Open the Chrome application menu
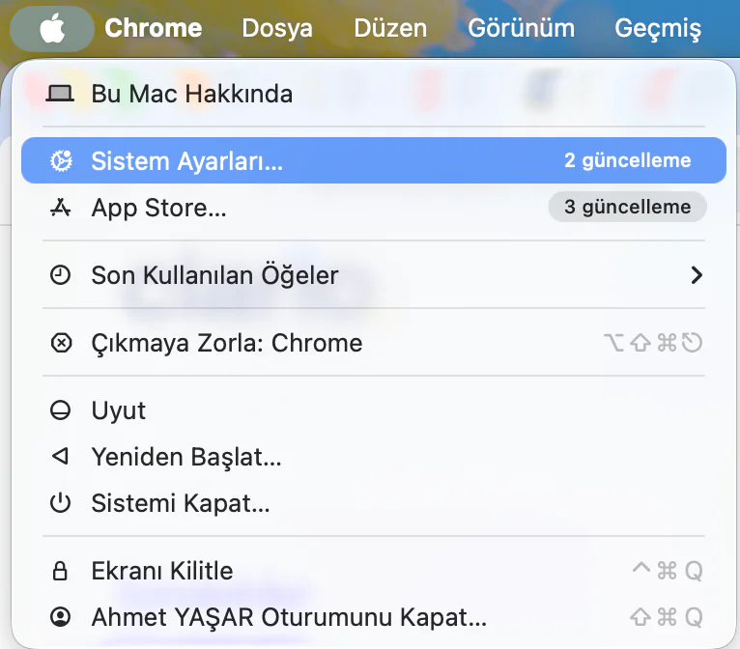Viewport: 740px width, 649px height. pos(154,28)
